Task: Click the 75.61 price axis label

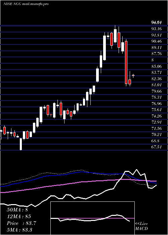Action: pos(157,110)
